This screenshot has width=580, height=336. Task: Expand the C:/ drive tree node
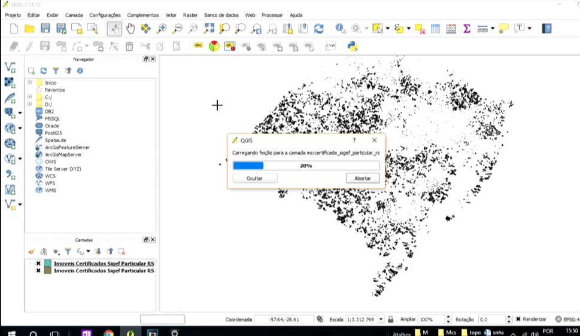pos(29,97)
